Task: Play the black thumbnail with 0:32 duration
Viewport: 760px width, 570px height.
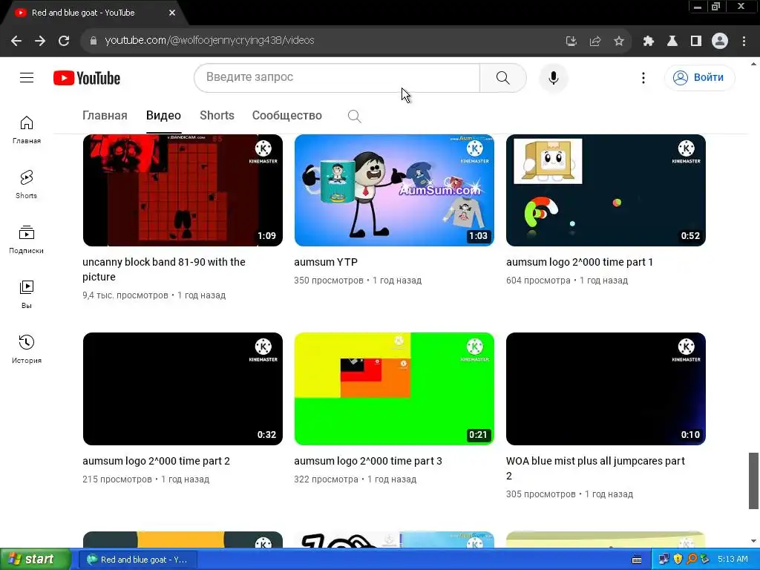Action: pos(183,389)
